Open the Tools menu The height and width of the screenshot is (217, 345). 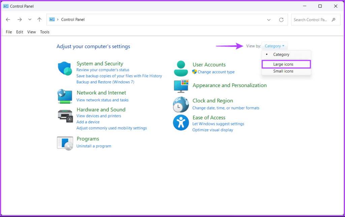coord(45,32)
